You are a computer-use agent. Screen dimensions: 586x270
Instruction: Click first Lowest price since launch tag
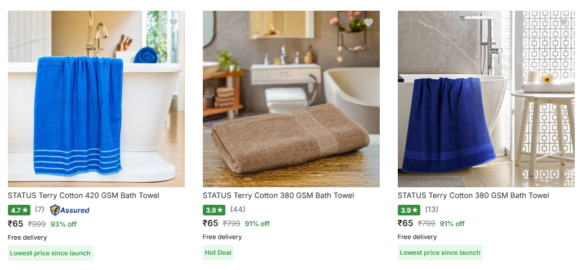pos(50,253)
